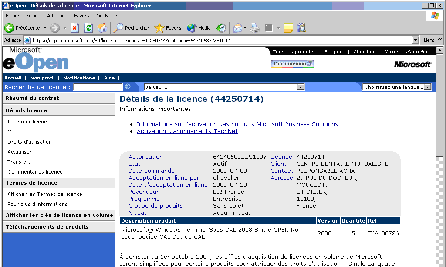Click the Mail envelope icon
The image size is (446, 267).
[x=237, y=28]
